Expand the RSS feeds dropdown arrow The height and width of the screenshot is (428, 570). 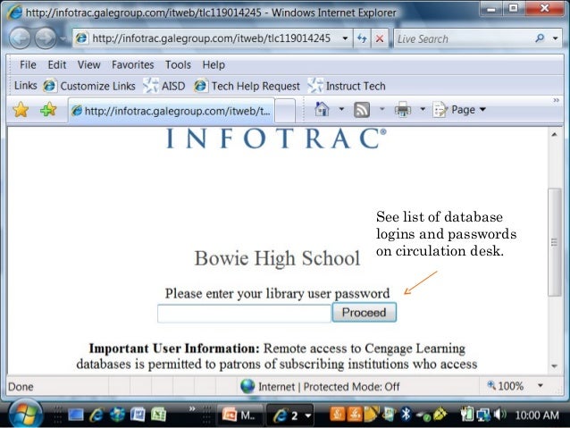(382, 109)
